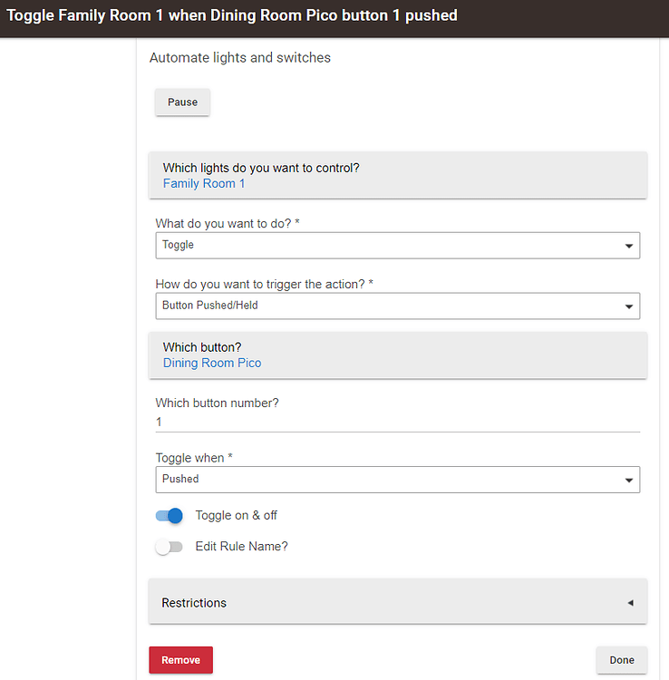Click the red Remove button
Screen dimensions: 669x680
(180, 660)
